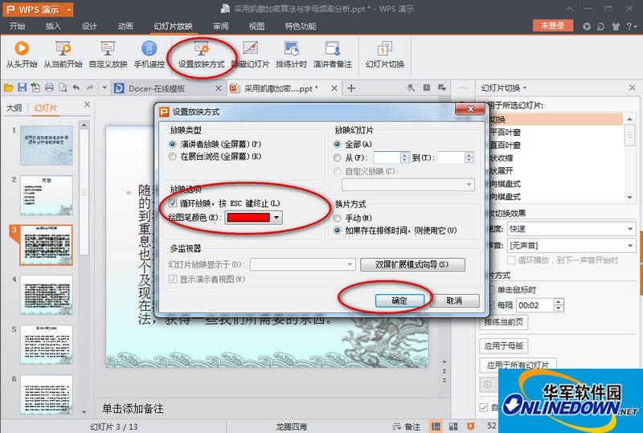Click the notes area 单击添加备注

tap(133, 408)
